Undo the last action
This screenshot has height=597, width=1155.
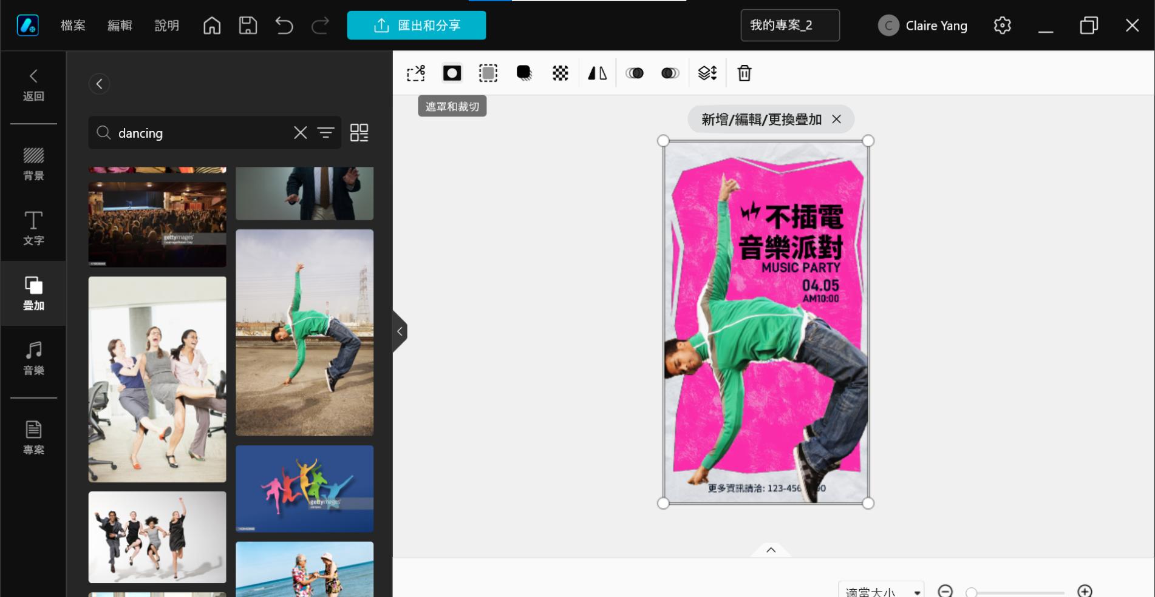point(284,25)
